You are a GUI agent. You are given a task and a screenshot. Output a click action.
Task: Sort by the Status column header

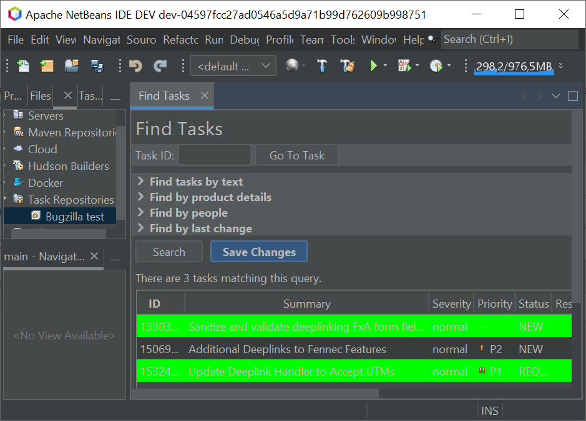(534, 303)
